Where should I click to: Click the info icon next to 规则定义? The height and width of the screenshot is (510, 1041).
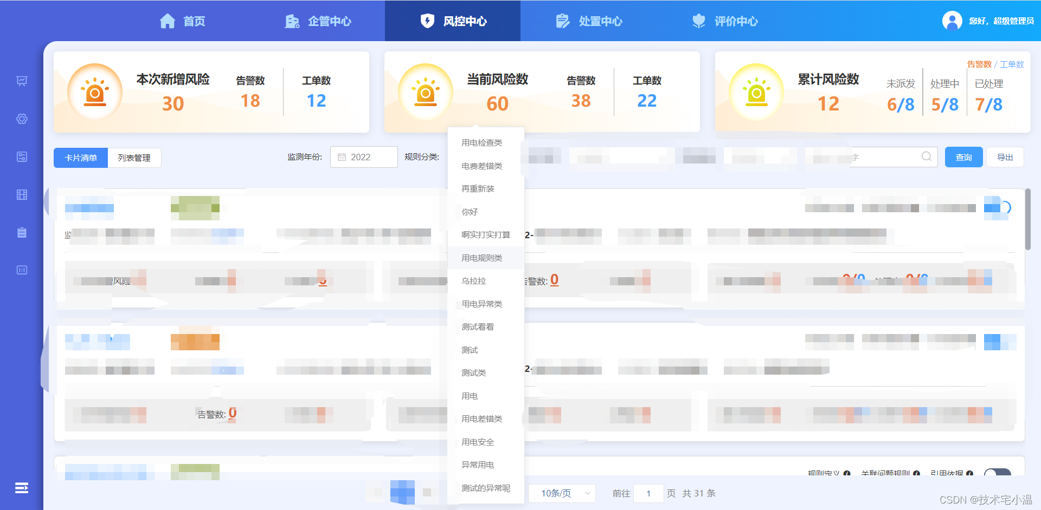[x=847, y=473]
